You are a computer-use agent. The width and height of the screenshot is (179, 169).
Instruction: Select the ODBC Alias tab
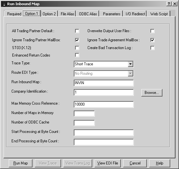[x=88, y=14]
